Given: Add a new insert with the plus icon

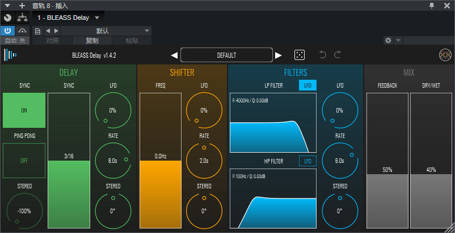Looking at the screenshot, I should point(22,6).
